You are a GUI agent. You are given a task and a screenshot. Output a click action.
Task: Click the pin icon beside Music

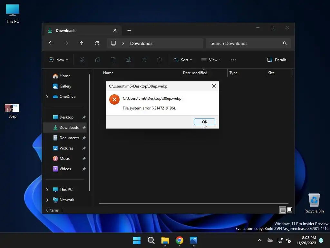84,159
